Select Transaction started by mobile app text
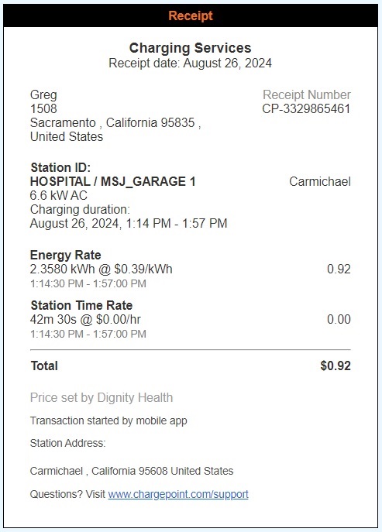The height and width of the screenshot is (532, 382). click(x=108, y=420)
